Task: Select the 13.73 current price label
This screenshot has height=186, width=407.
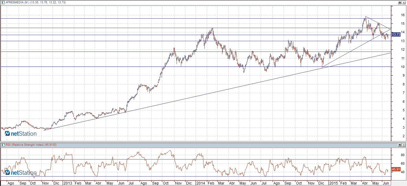Action: (x=396, y=35)
